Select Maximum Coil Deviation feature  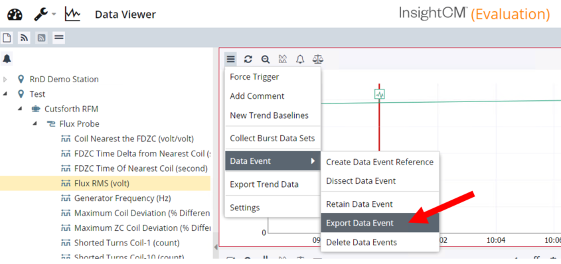pos(142,214)
